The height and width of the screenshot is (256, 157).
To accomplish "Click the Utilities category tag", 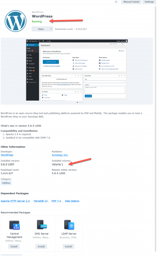I will click(x=6, y=183).
